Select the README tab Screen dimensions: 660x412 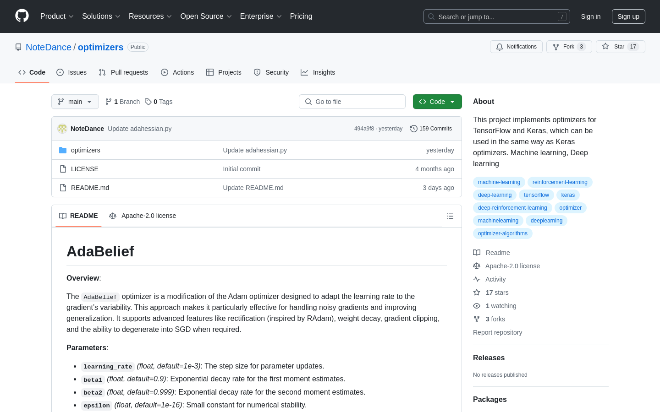click(78, 216)
